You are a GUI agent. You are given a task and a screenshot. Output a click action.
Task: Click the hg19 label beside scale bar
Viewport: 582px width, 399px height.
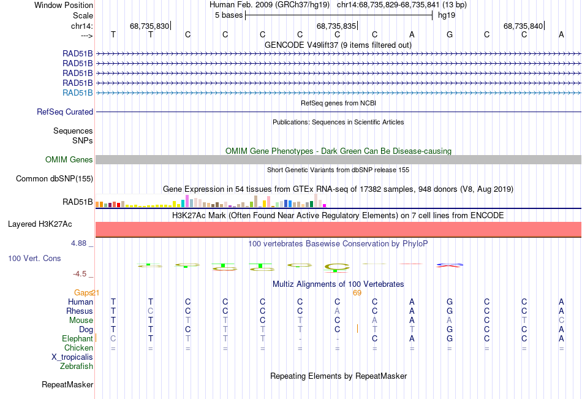(447, 15)
